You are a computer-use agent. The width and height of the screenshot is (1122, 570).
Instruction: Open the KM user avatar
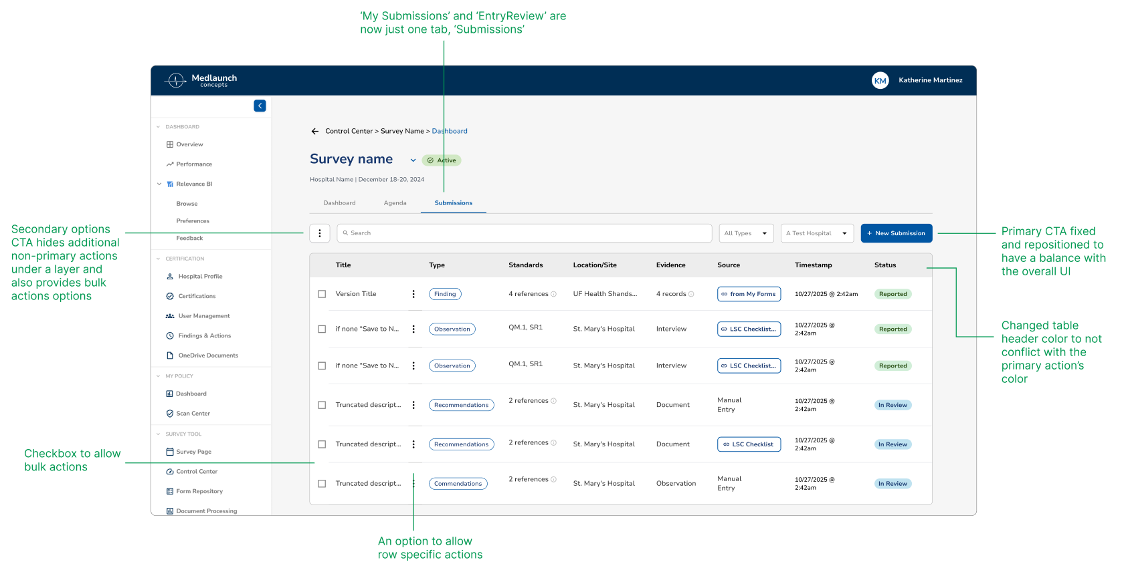pyautogui.click(x=880, y=80)
